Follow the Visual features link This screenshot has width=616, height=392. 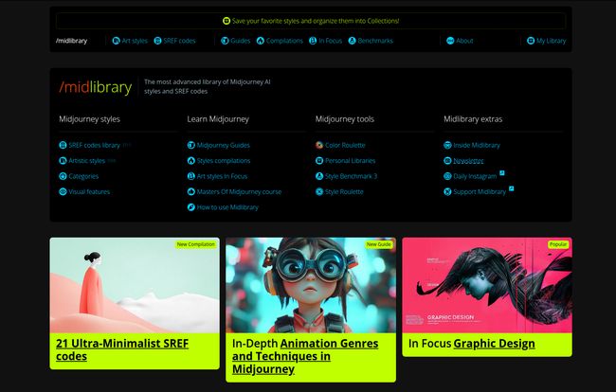pyautogui.click(x=89, y=192)
